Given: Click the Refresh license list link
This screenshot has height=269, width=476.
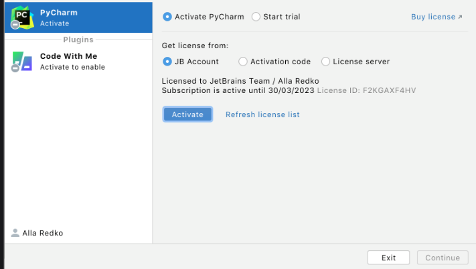Looking at the screenshot, I should point(262,114).
